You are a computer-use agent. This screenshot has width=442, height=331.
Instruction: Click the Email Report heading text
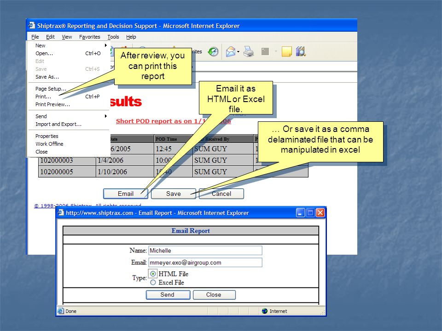(x=191, y=231)
